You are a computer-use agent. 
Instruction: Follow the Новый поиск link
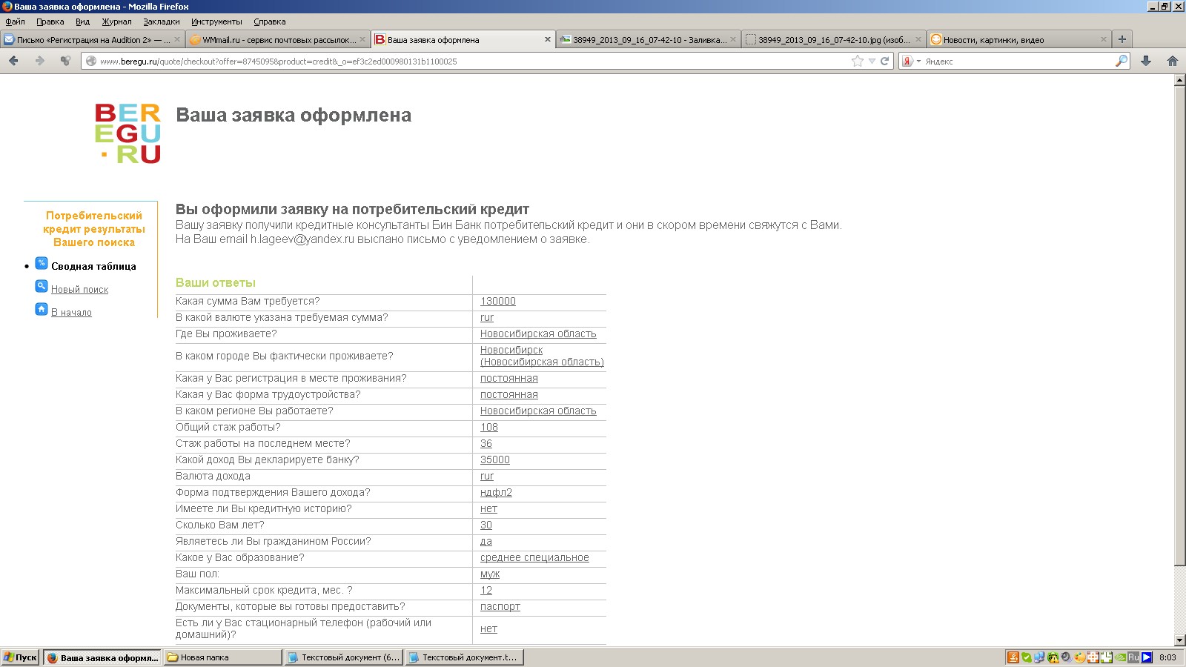tap(79, 289)
